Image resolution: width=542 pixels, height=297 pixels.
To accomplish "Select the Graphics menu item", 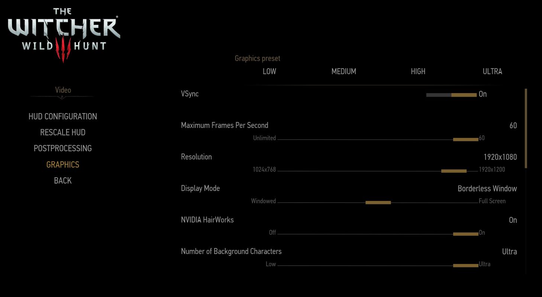I will [63, 165].
